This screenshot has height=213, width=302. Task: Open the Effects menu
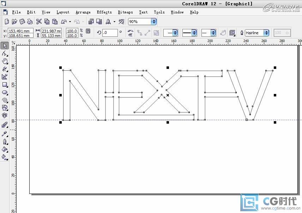(x=104, y=12)
